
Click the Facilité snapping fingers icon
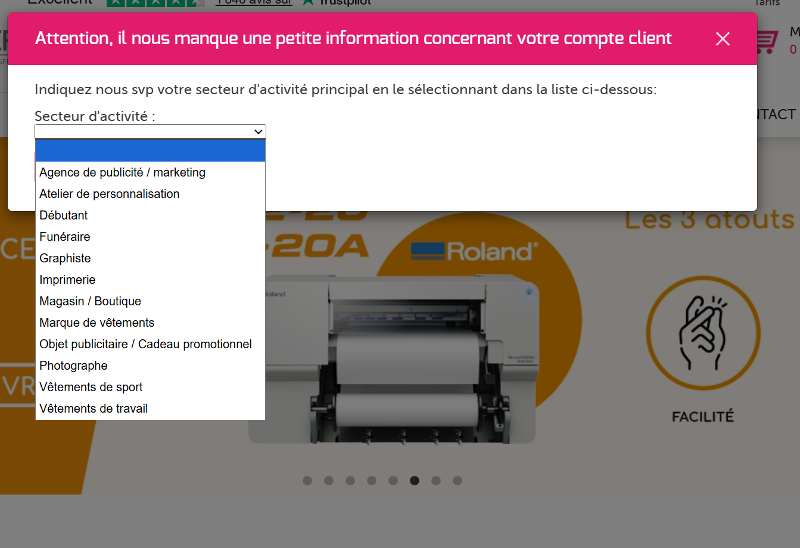click(x=703, y=332)
